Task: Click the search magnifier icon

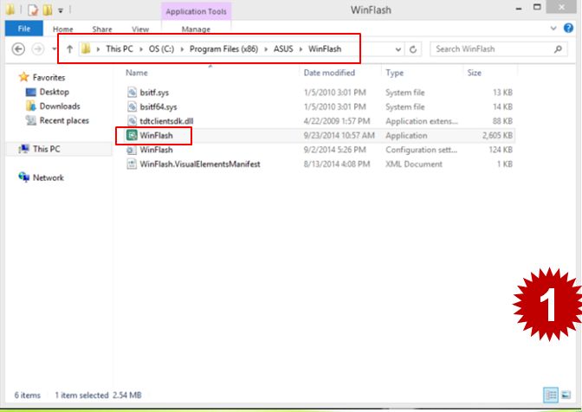Action: click(x=558, y=49)
